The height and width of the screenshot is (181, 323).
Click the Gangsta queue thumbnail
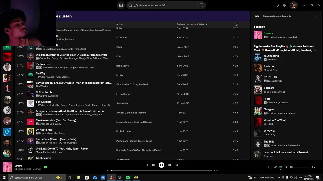[x=258, y=111]
